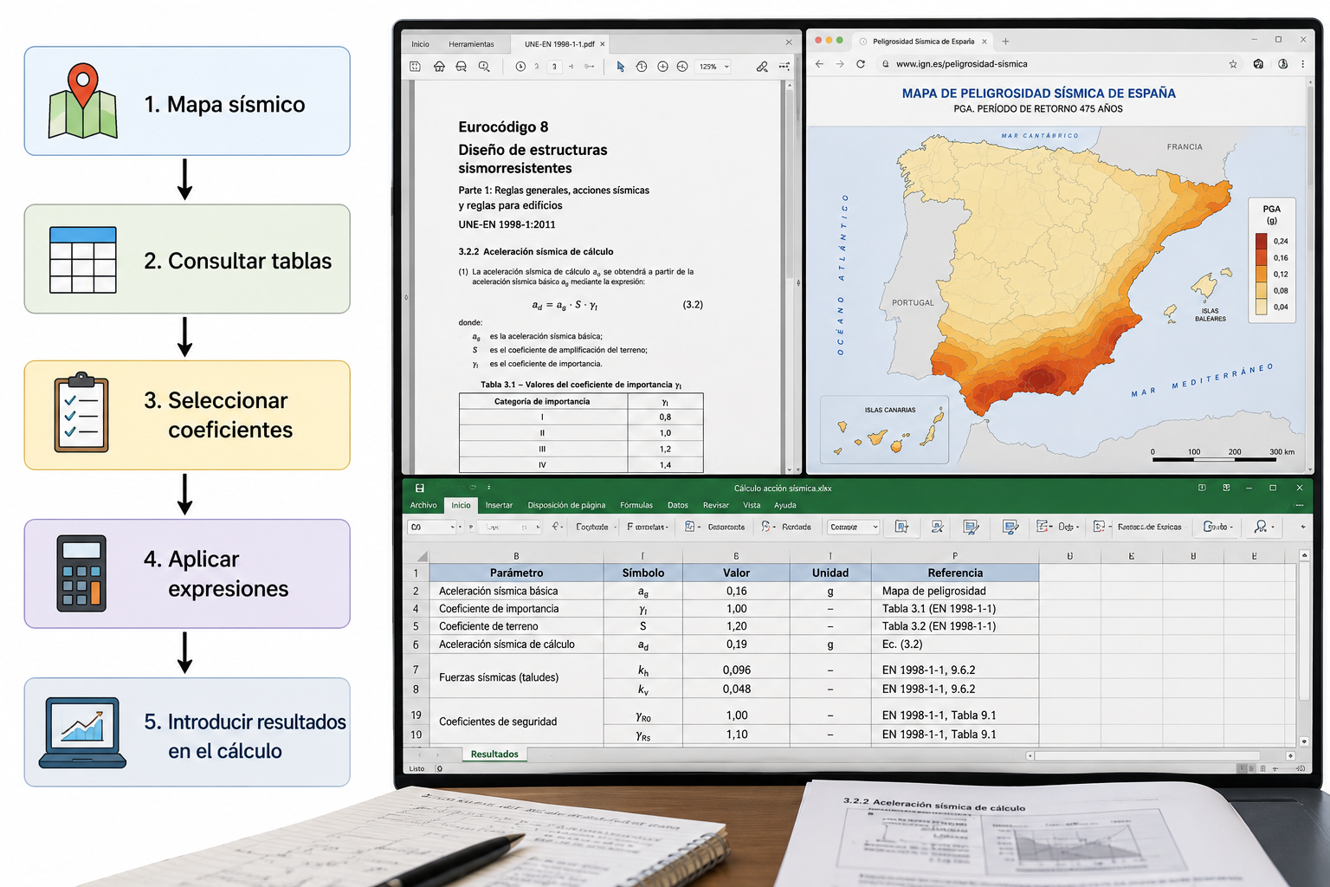Go to previous page using the circular arrow icon

520,67
